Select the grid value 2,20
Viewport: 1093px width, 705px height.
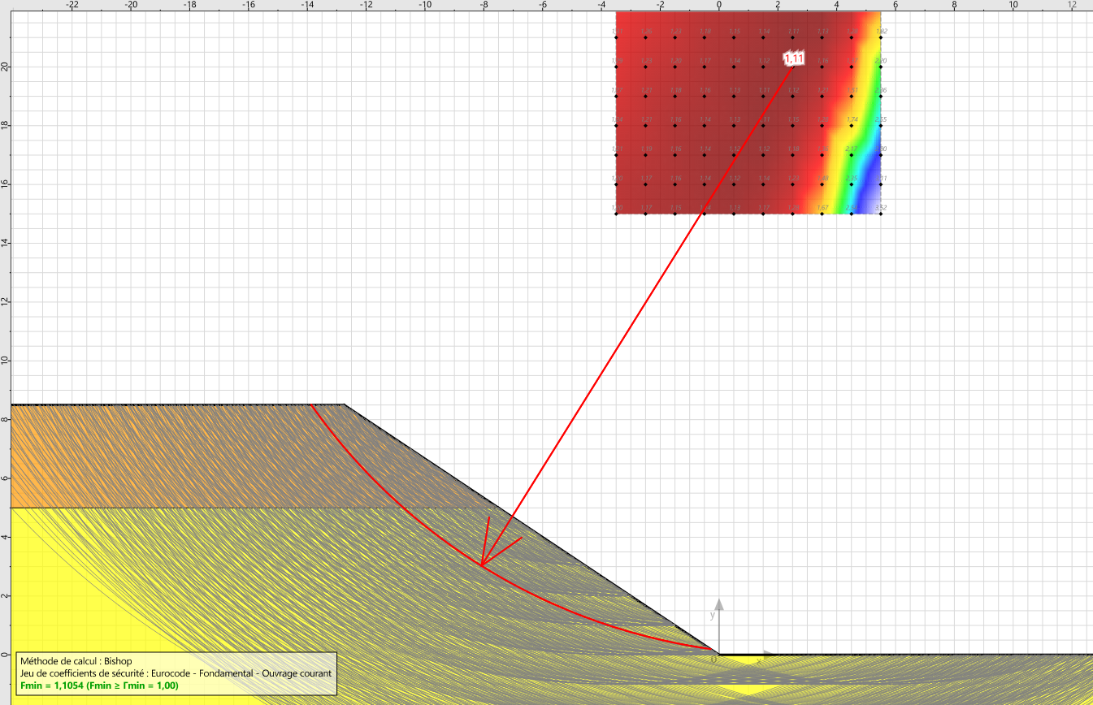pyautogui.click(x=882, y=61)
